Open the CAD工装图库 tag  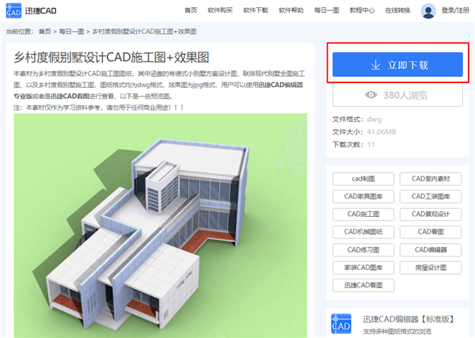pos(431,196)
